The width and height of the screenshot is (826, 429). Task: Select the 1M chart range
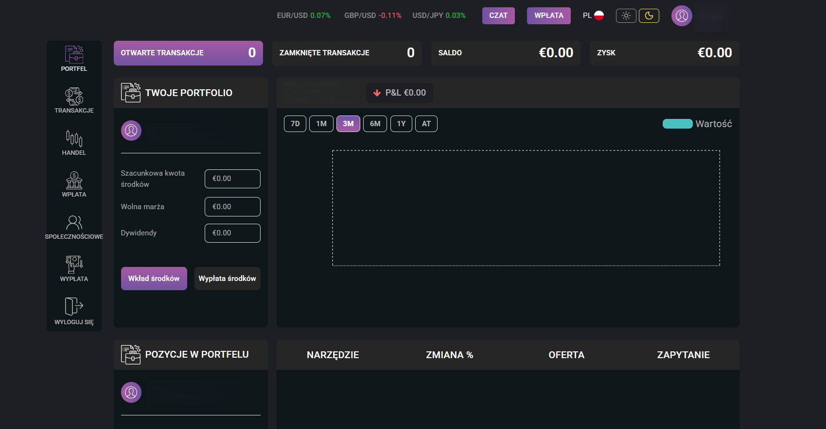click(321, 124)
